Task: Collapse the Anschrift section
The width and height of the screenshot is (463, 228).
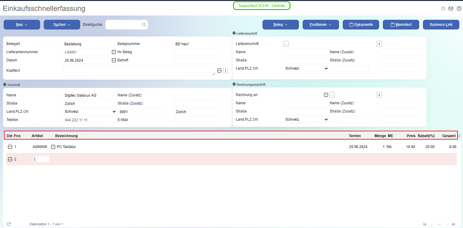Action: coord(5,85)
